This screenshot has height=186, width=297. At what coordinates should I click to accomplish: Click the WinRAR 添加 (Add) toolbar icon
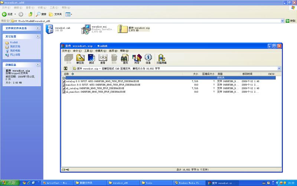[x=69, y=59]
